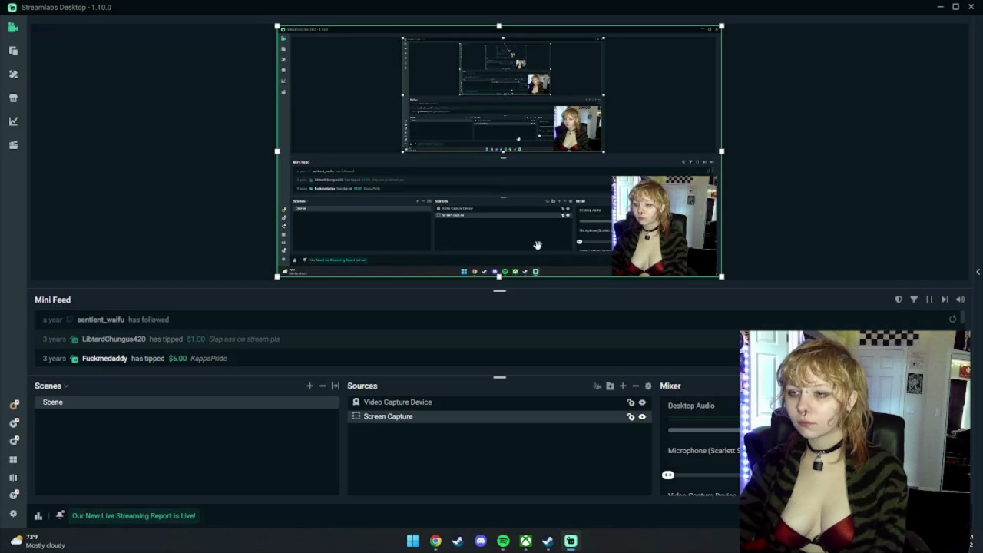
Task: Expand the Scenes collection dropdown
Action: click(x=66, y=386)
